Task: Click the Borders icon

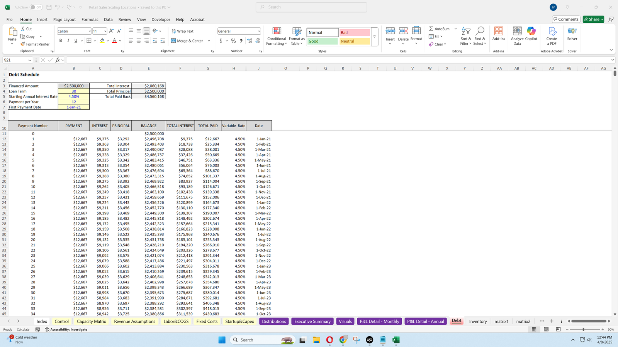Action: point(89,41)
